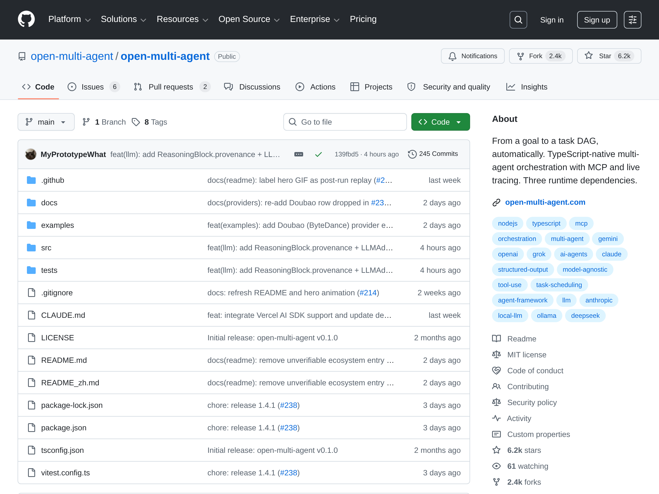Switch to the Actions tab
659x494 pixels.
point(315,87)
